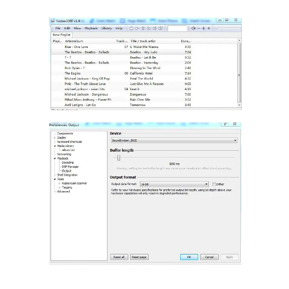Screen dimensions: 289x289
Task: Click the Previous track icon
Action: (149, 28)
